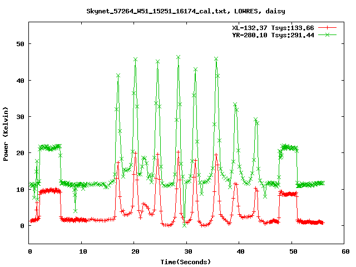356x267 pixels.
Task: Click the highest green peak near 28 seconds
Action: tap(178, 57)
